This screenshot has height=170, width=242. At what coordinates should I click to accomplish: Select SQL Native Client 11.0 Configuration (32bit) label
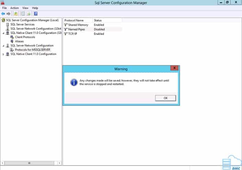coord(36,33)
